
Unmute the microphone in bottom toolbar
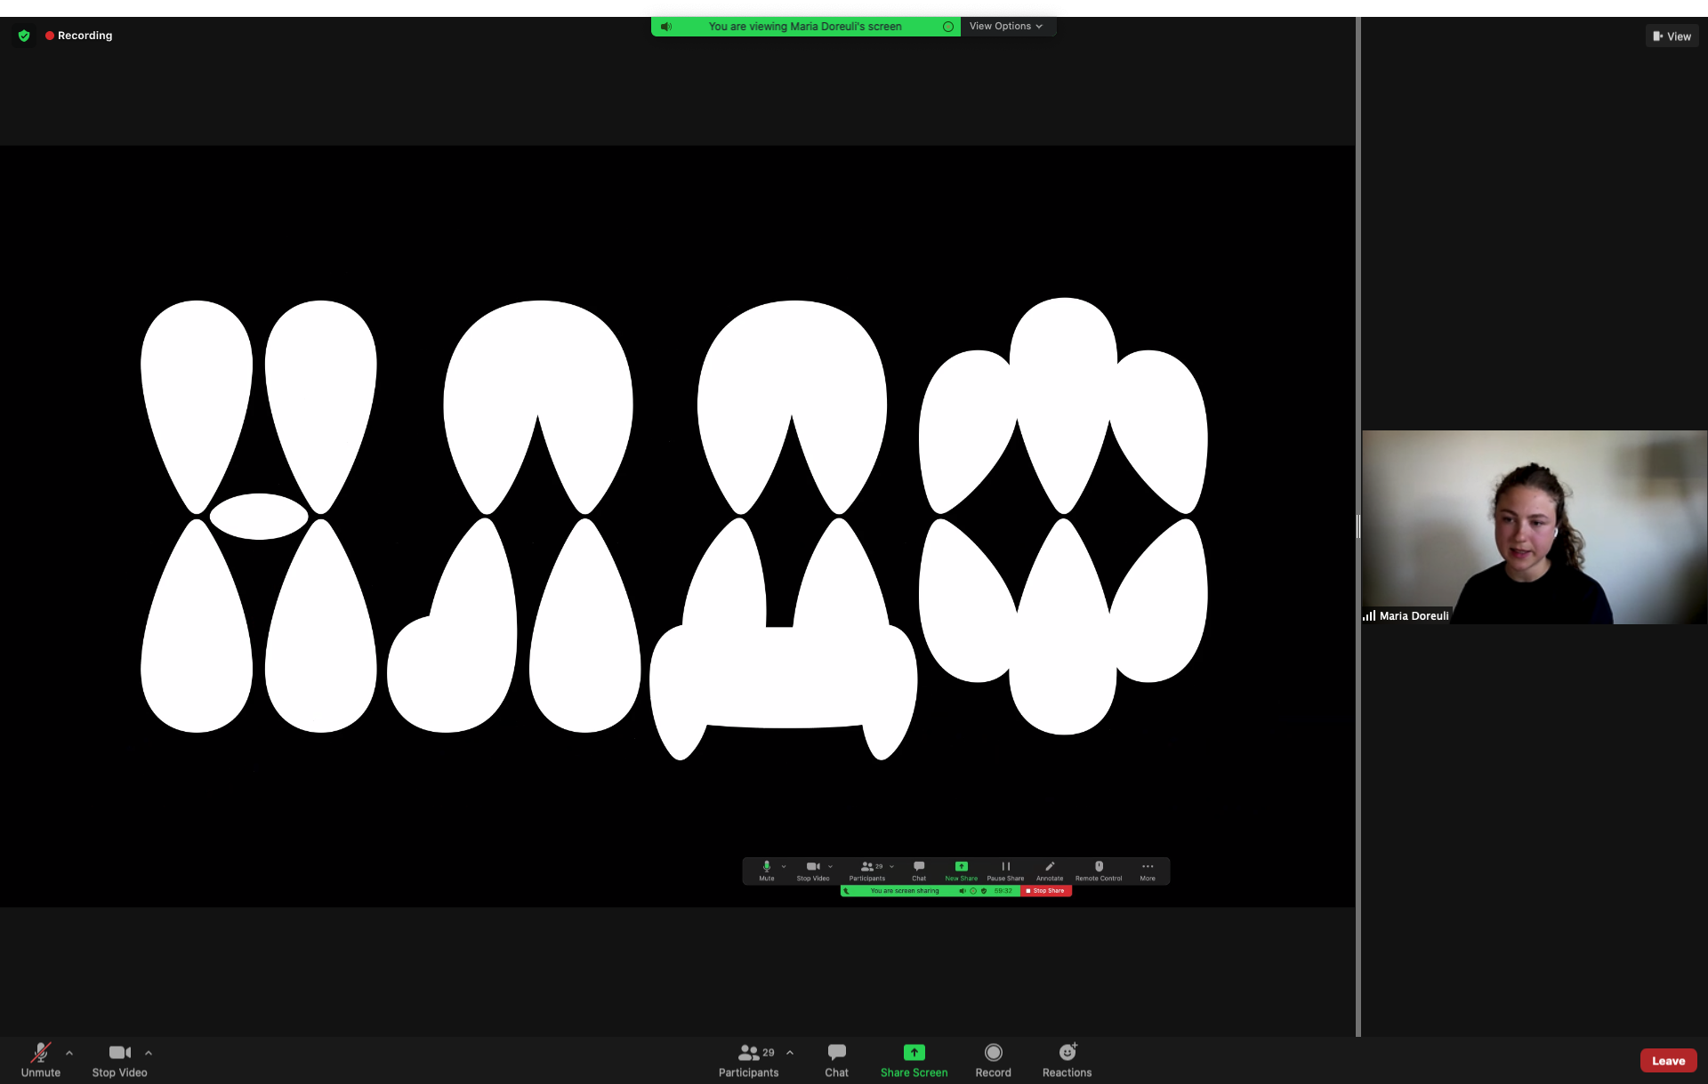coord(41,1058)
